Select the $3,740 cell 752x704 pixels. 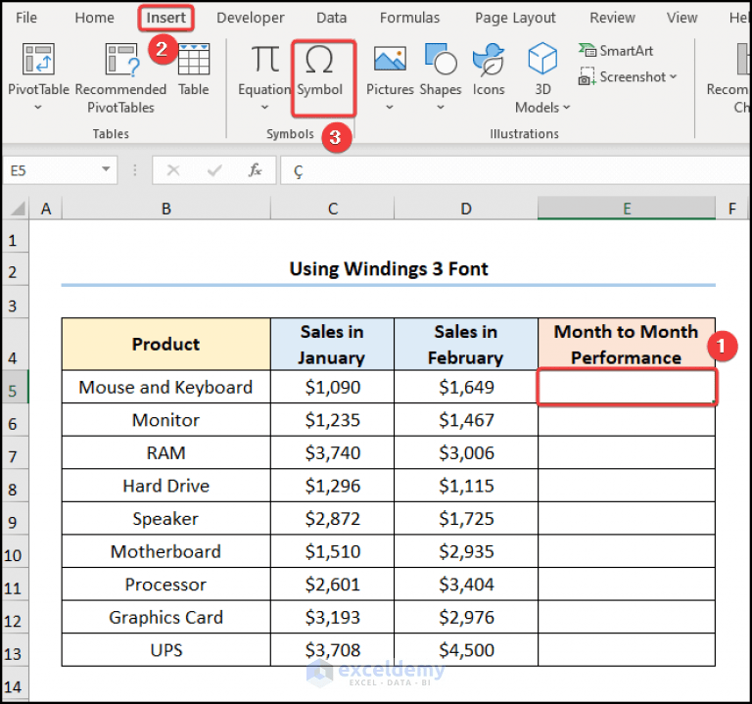[x=332, y=452]
